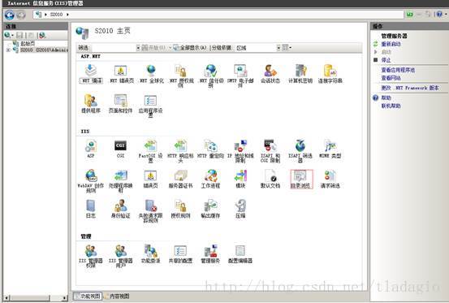Screen dimensions: 449x303
Task: Click the 查看应用程序池 link
Action: click(398, 70)
